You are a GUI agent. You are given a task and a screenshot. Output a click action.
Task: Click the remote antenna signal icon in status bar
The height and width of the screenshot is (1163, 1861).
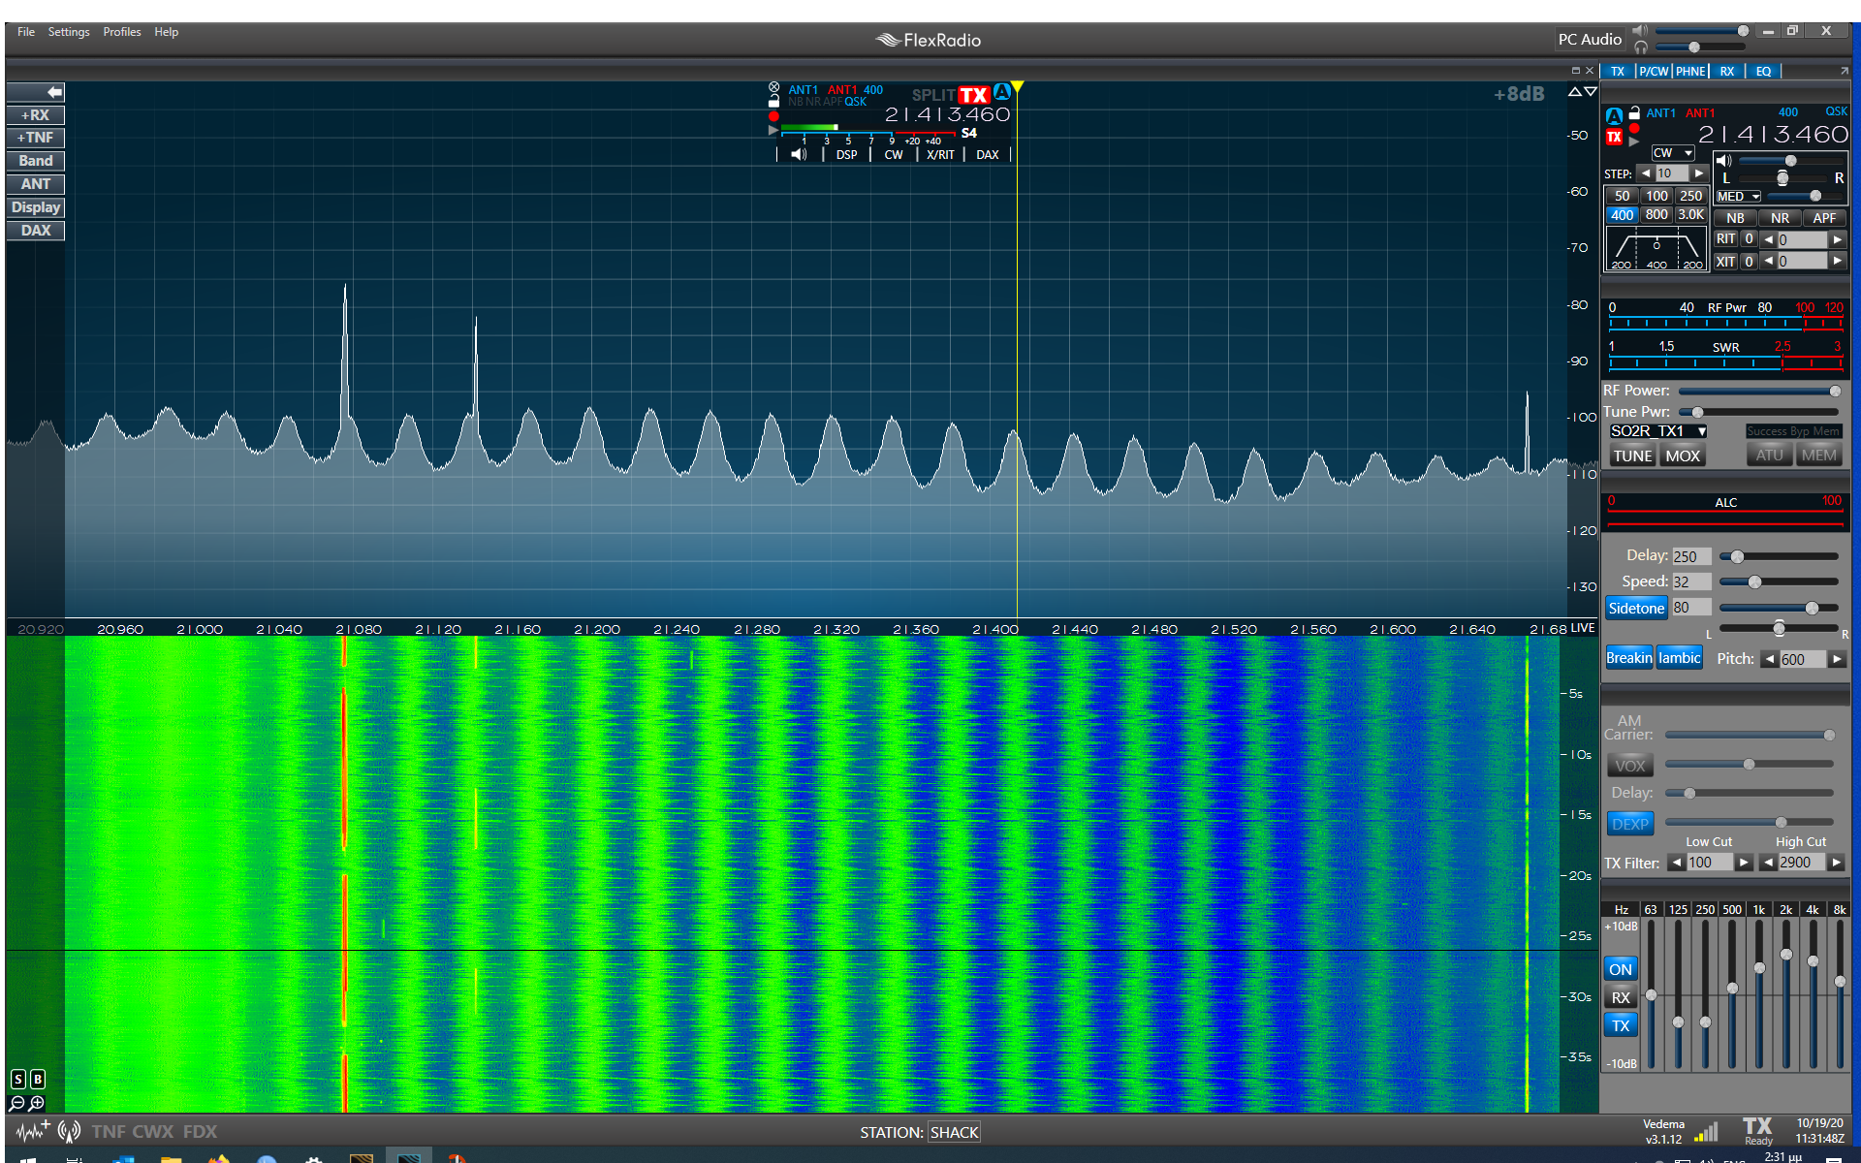[x=69, y=1131]
